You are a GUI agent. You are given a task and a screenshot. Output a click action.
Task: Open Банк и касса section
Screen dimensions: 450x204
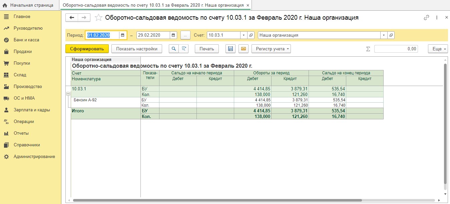(26, 40)
